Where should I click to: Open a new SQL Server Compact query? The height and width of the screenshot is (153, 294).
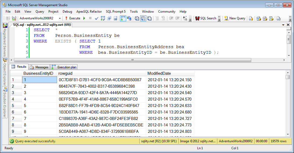click(x=279, y=18)
